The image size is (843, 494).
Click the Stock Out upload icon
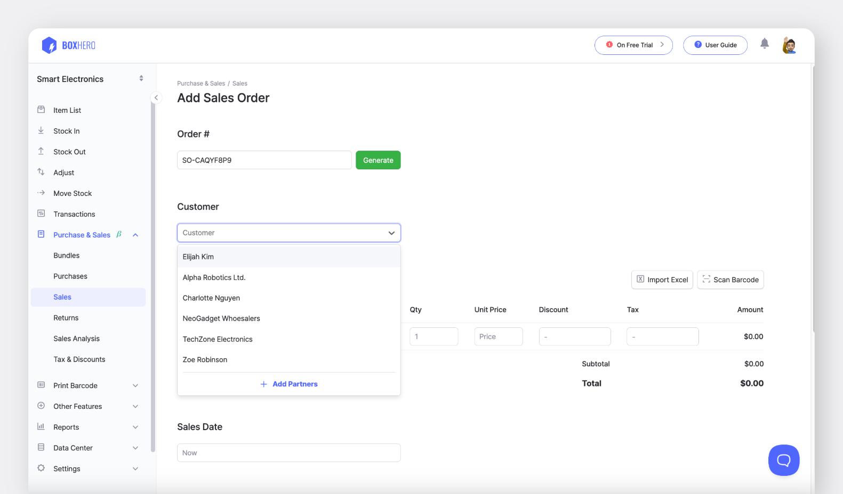click(x=41, y=151)
